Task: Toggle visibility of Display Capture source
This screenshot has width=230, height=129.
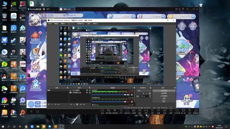Action: pyautogui.click(x=87, y=90)
